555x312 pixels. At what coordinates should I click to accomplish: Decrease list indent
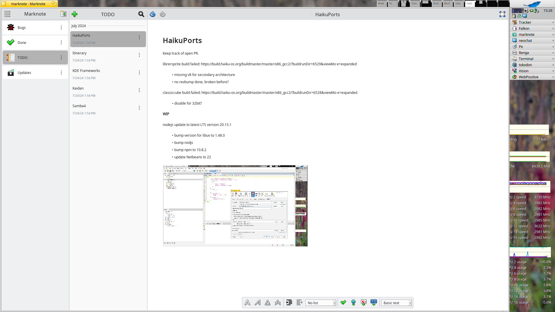click(299, 302)
